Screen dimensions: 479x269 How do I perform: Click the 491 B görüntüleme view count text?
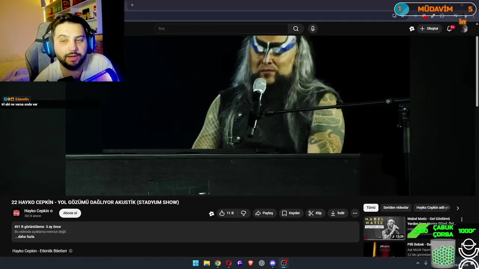(29, 227)
